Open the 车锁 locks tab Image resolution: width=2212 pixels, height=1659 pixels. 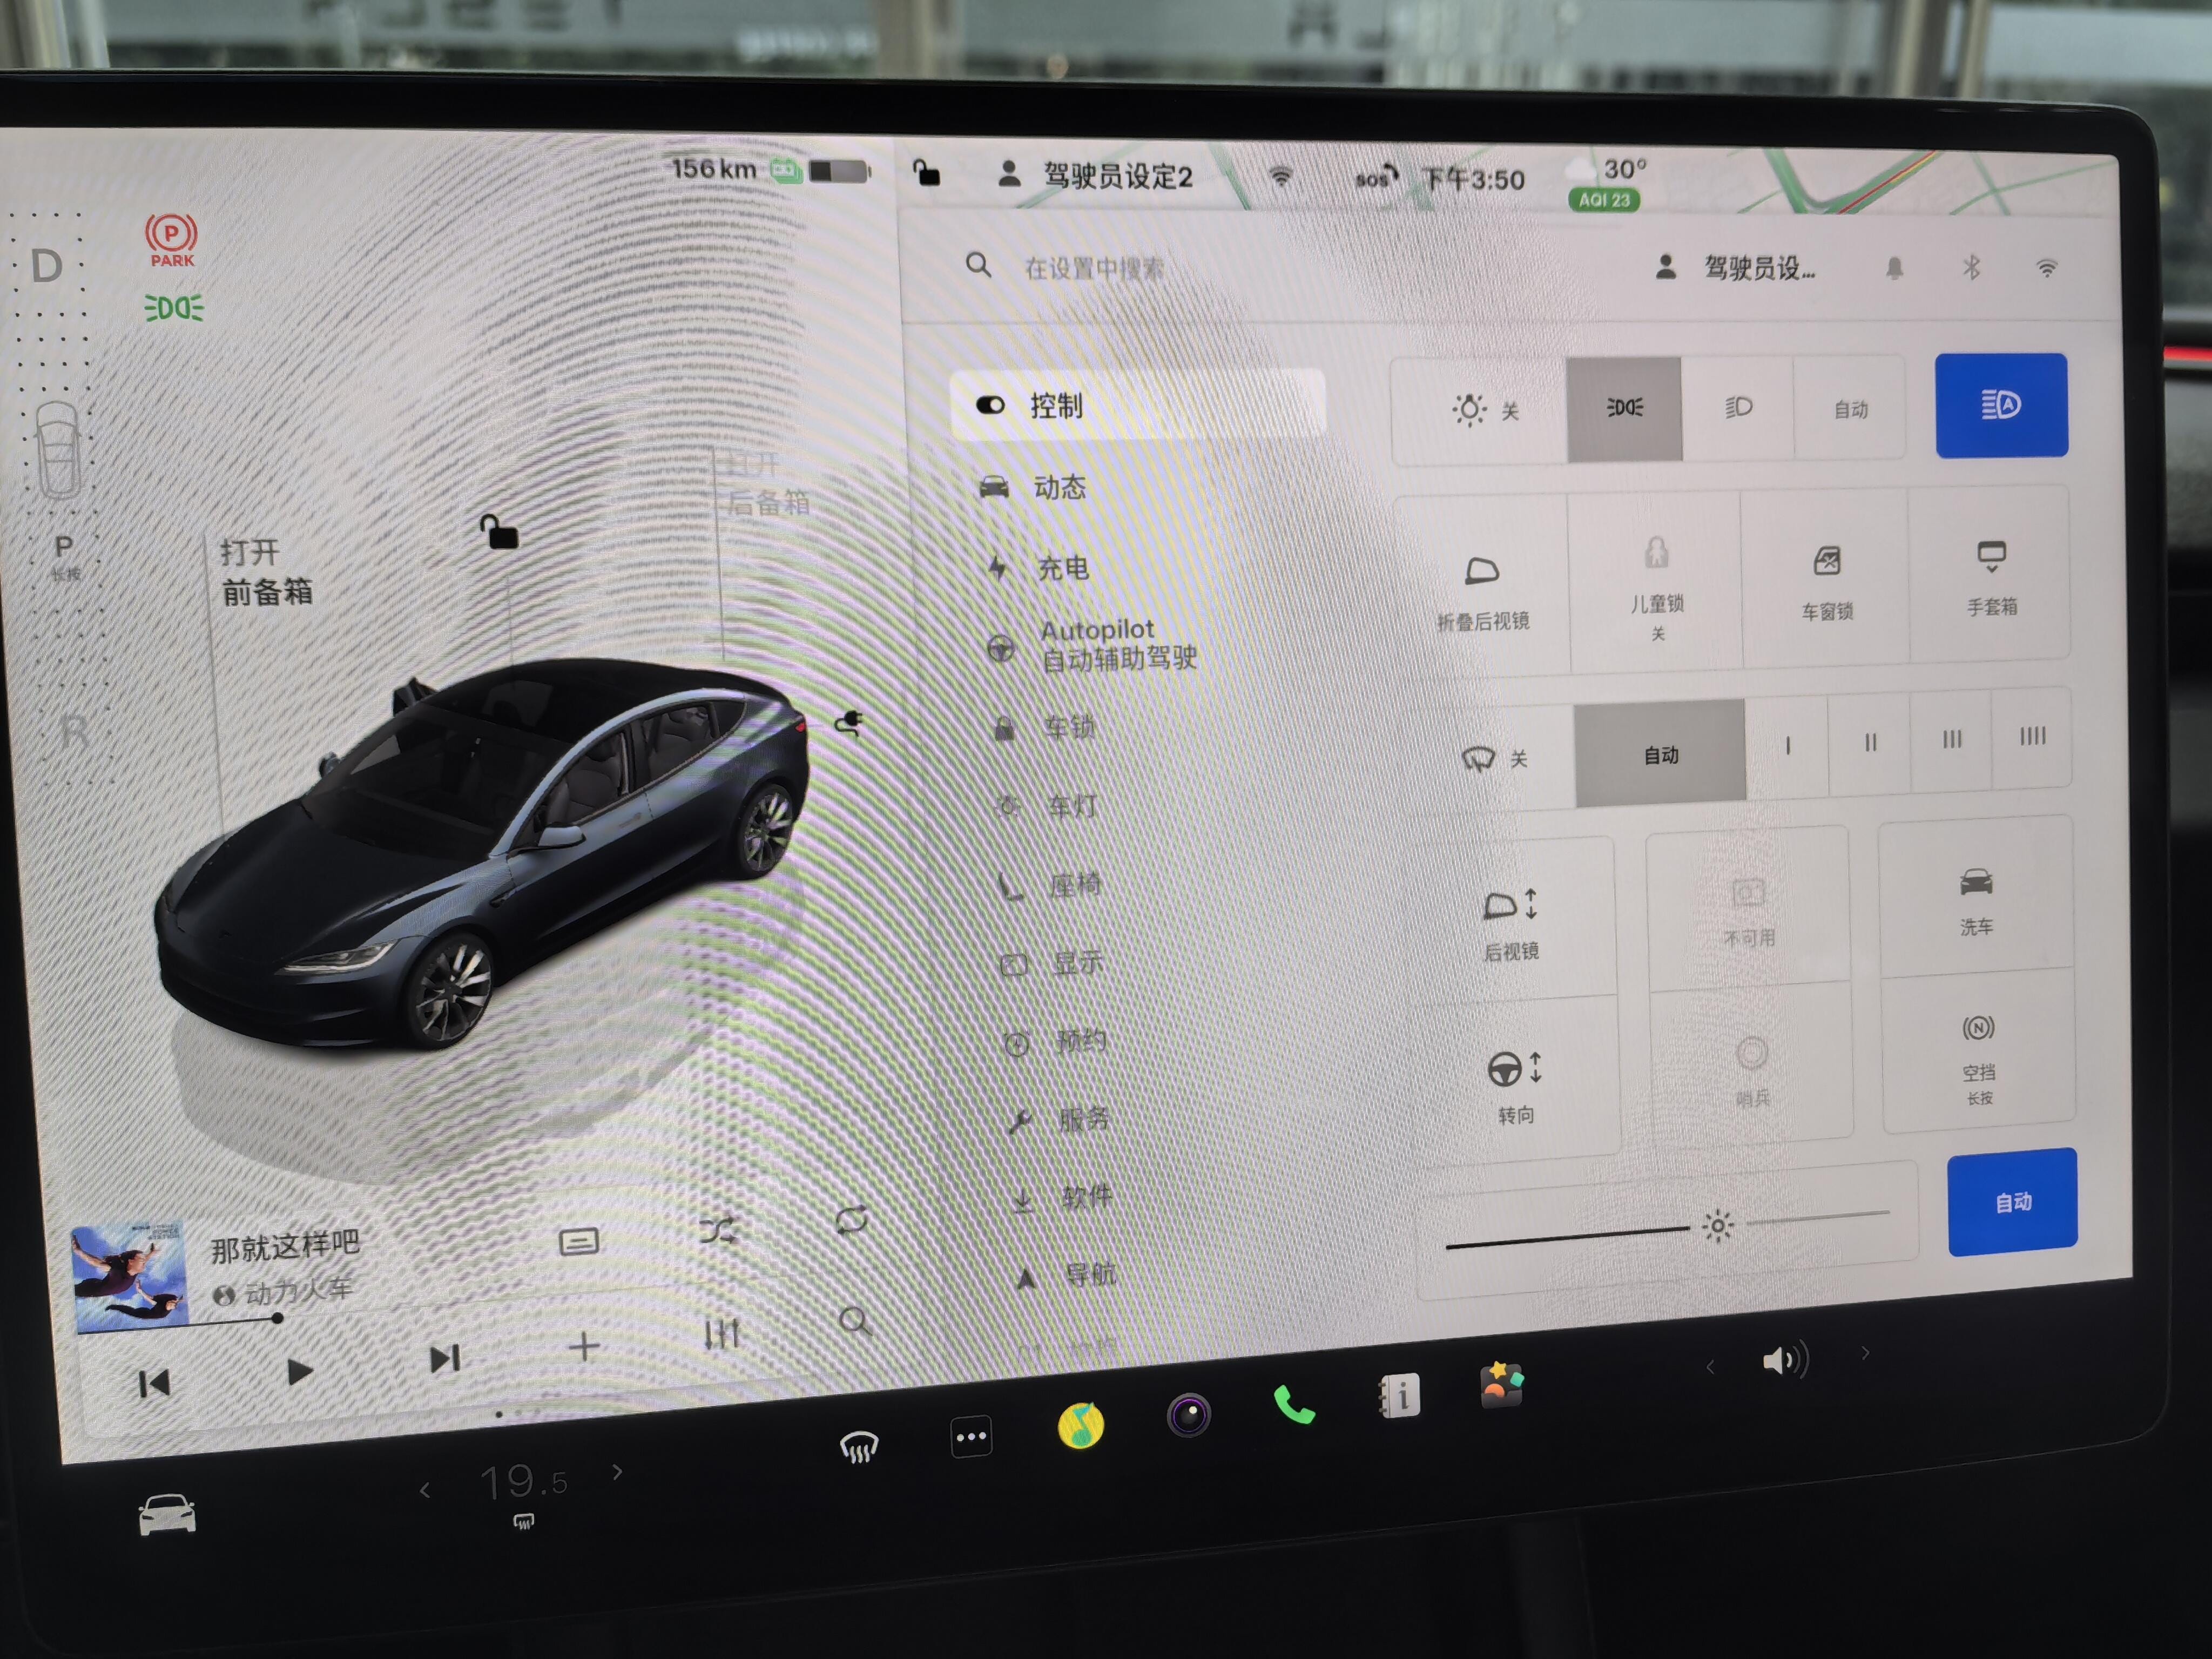[1045, 727]
